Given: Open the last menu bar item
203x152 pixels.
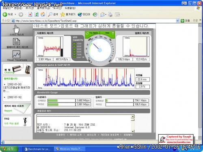Looking at the screenshot, I should (70, 8).
